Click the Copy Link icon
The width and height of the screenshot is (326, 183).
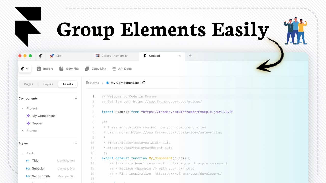coord(87,69)
